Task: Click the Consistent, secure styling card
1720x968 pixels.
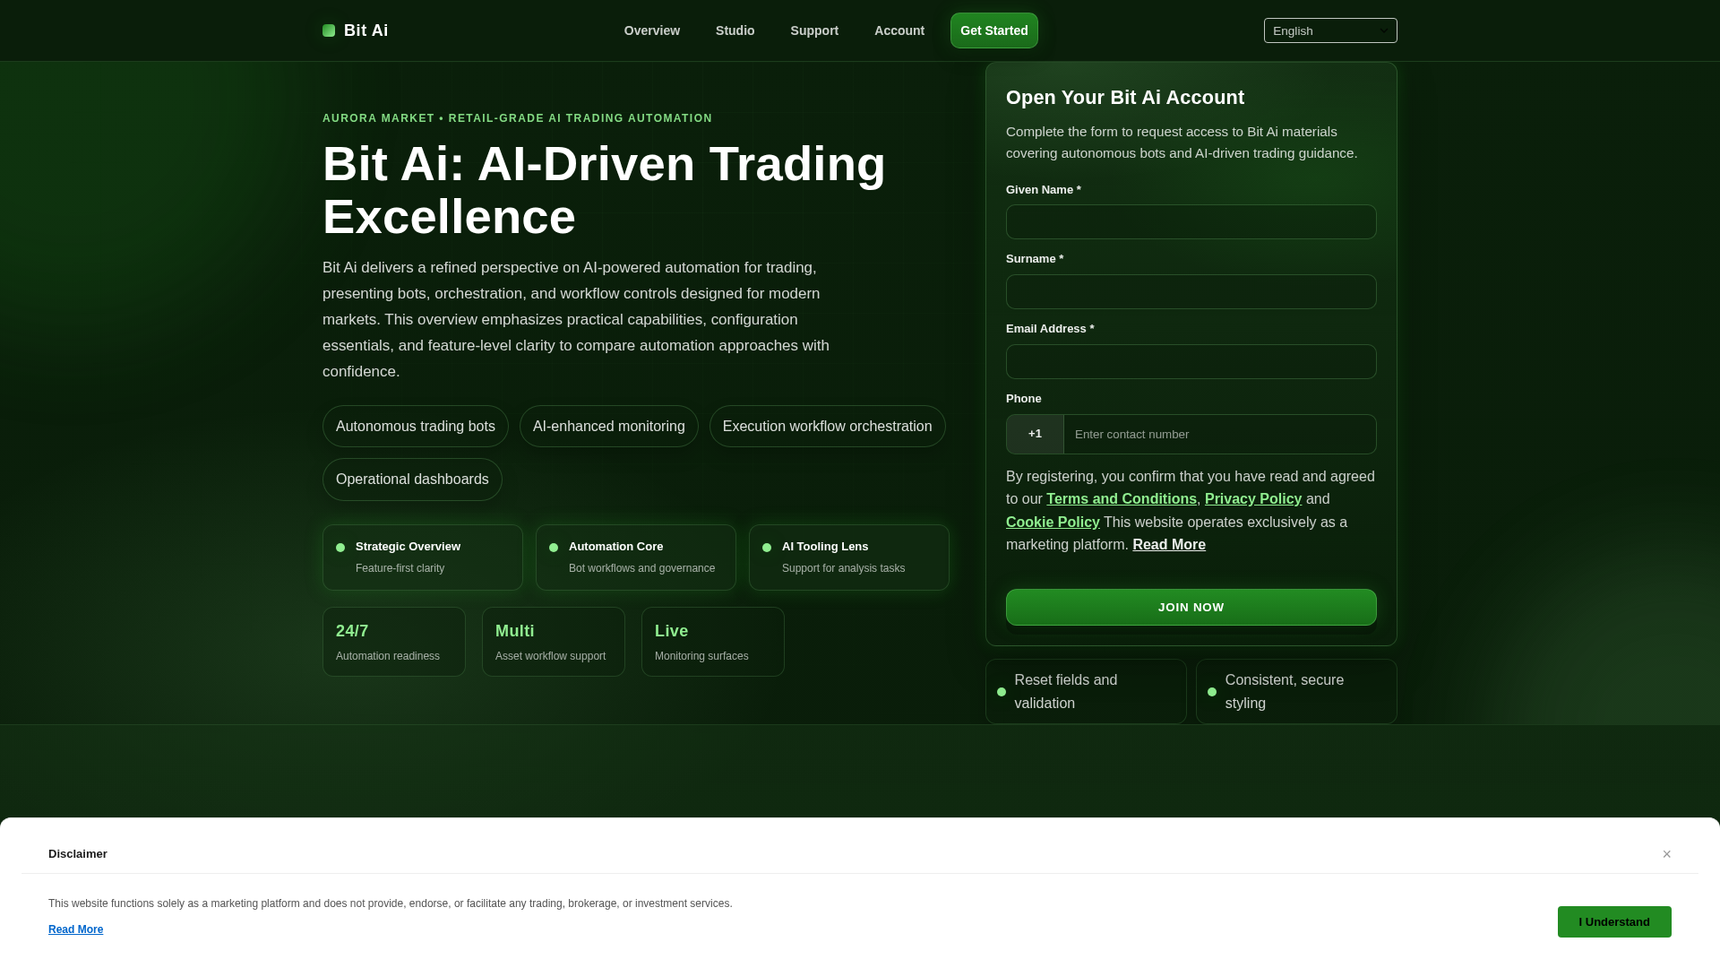Action: (x=1296, y=692)
